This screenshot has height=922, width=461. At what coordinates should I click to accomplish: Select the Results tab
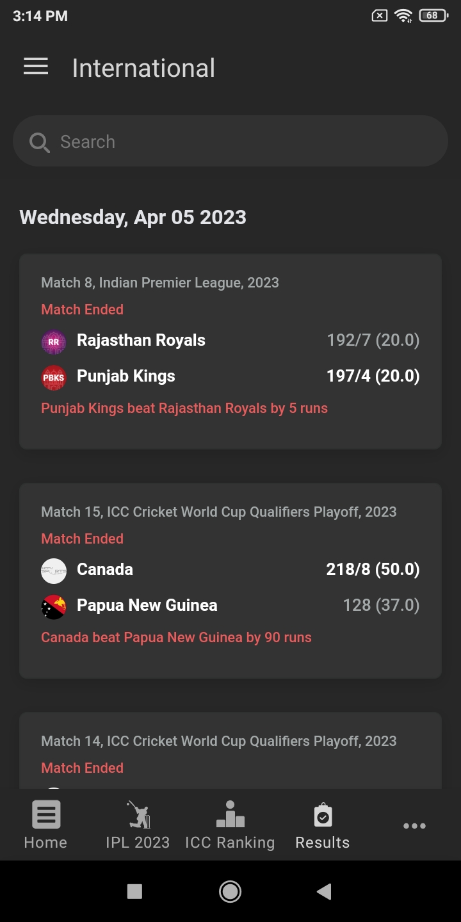click(x=323, y=825)
